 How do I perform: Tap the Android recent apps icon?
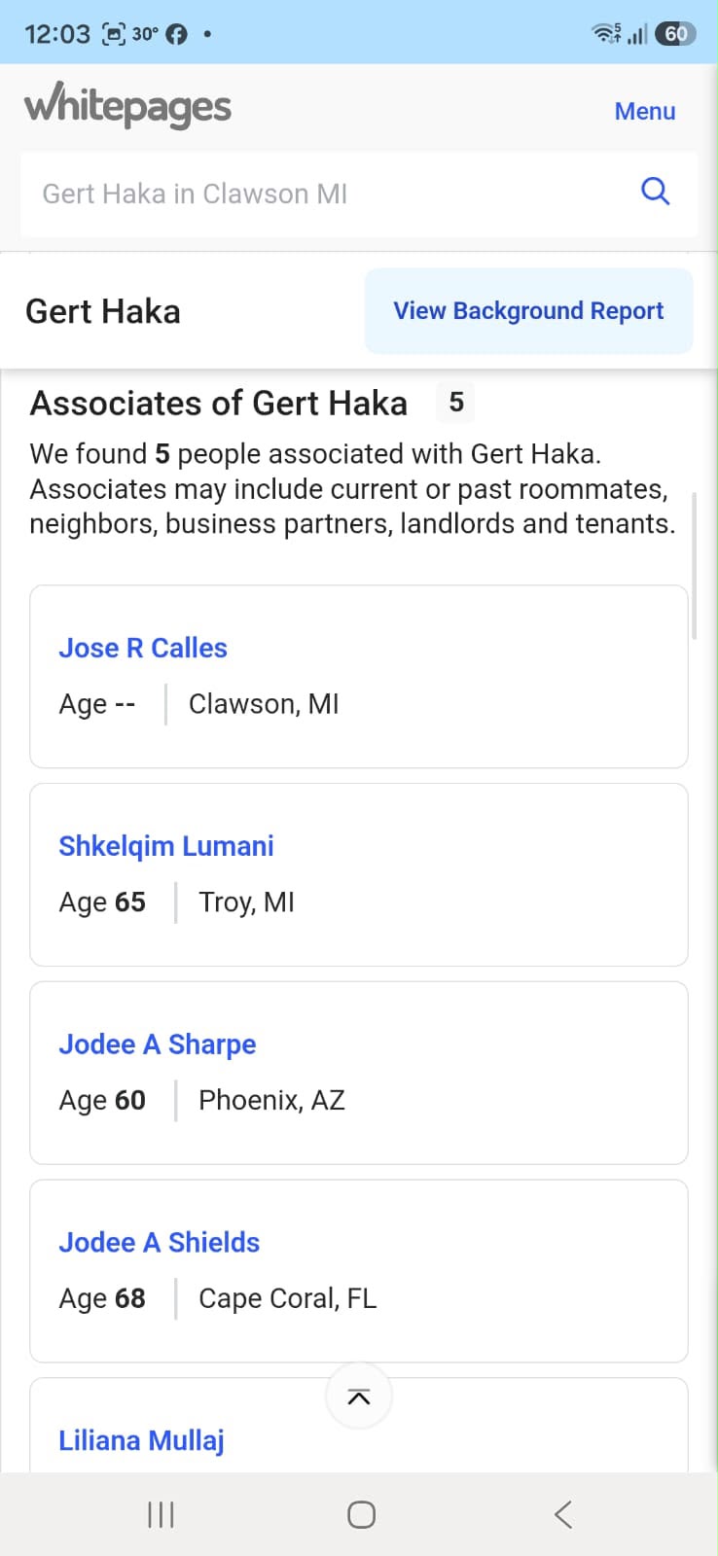point(161,1514)
